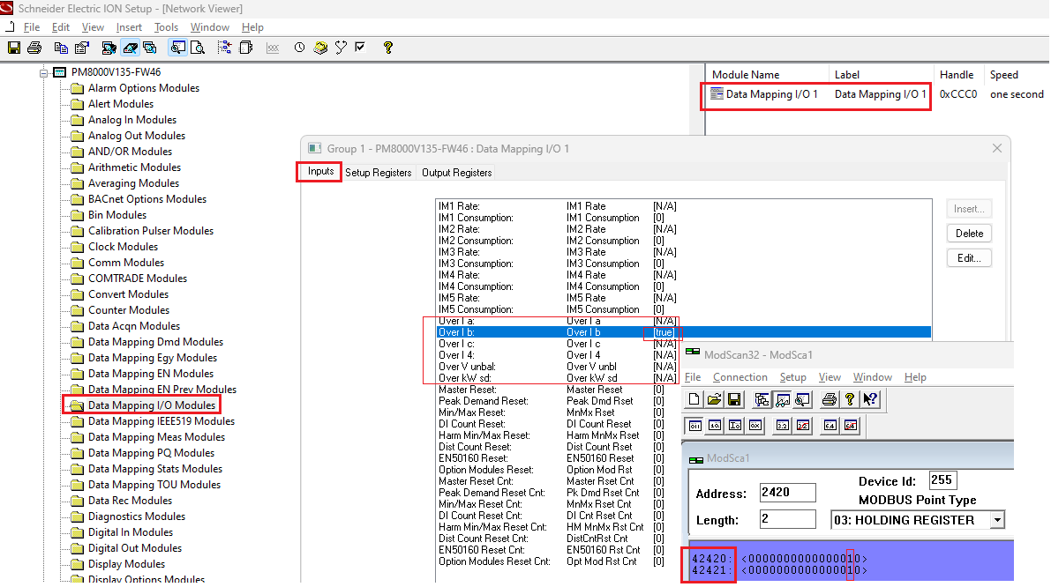Click the yellow telephone modem icon

pyautogui.click(x=320, y=48)
